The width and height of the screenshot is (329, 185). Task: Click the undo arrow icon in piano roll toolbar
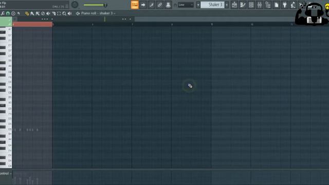(x=19, y=13)
